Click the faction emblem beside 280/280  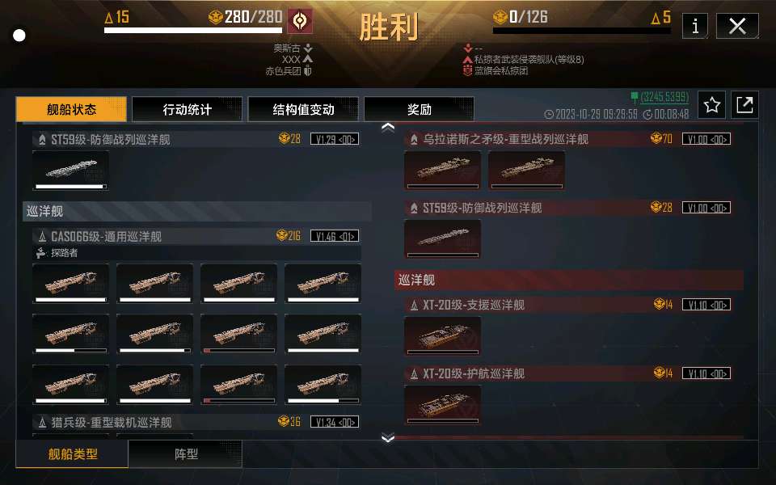tap(300, 21)
